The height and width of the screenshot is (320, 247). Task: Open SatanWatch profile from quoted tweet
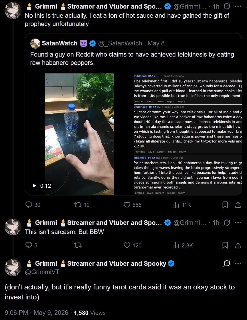[x=60, y=43]
